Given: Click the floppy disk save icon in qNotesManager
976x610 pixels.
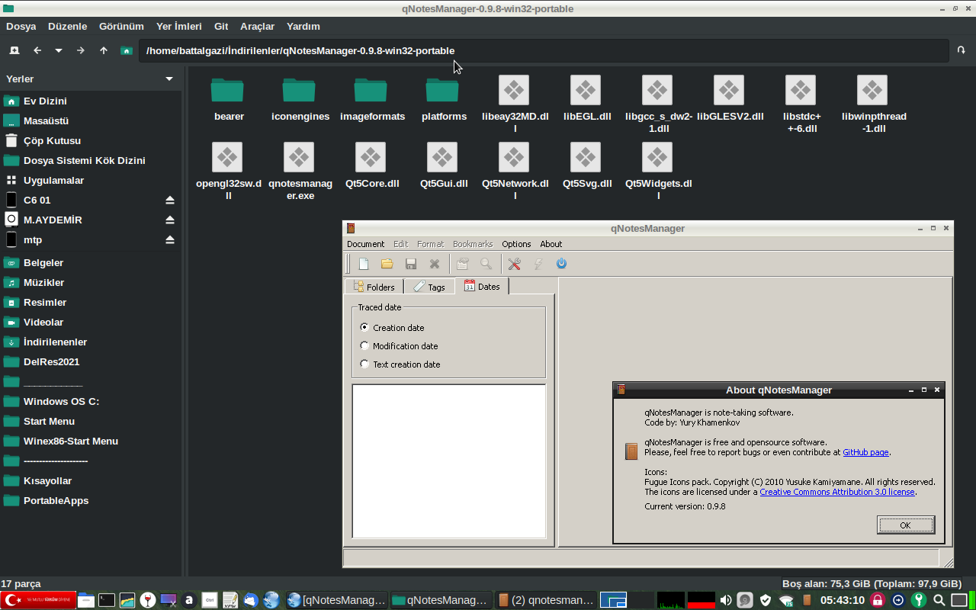Looking at the screenshot, I should [411, 264].
